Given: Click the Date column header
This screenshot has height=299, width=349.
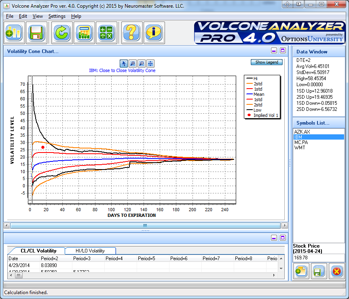Looking at the screenshot, I should tap(23, 259).
